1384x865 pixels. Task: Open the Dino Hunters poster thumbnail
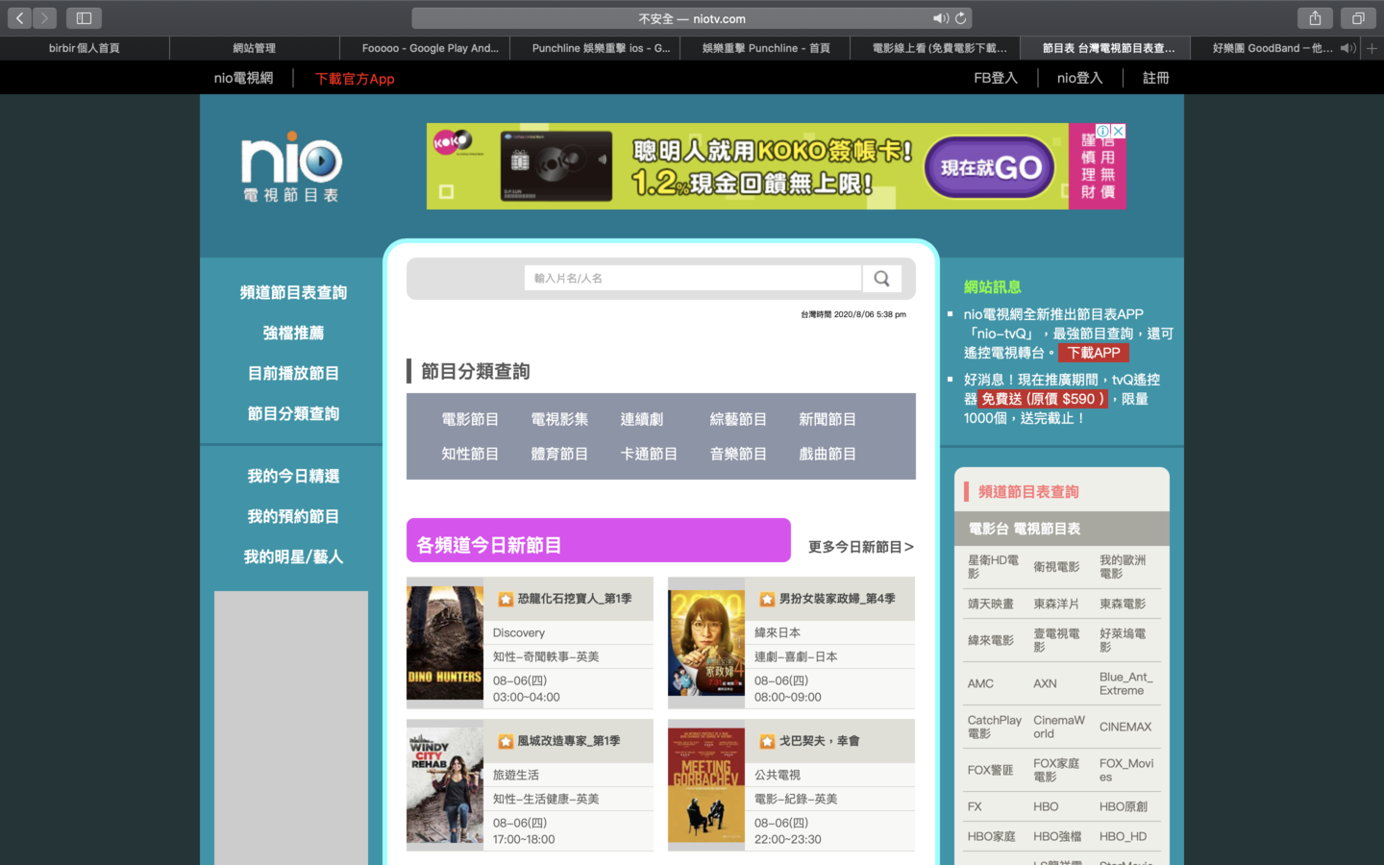(x=445, y=643)
